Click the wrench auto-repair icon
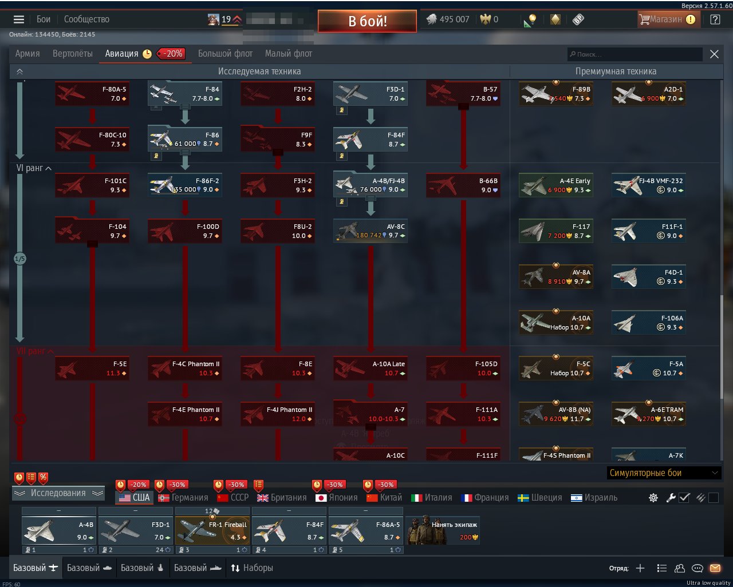733x587 pixels. tap(671, 498)
